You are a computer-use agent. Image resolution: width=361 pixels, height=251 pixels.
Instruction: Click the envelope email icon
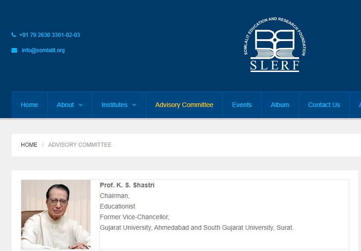(x=14, y=50)
